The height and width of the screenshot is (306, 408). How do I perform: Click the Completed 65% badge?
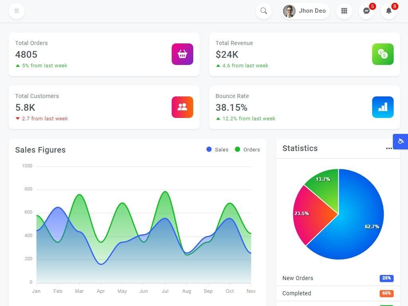(386, 293)
